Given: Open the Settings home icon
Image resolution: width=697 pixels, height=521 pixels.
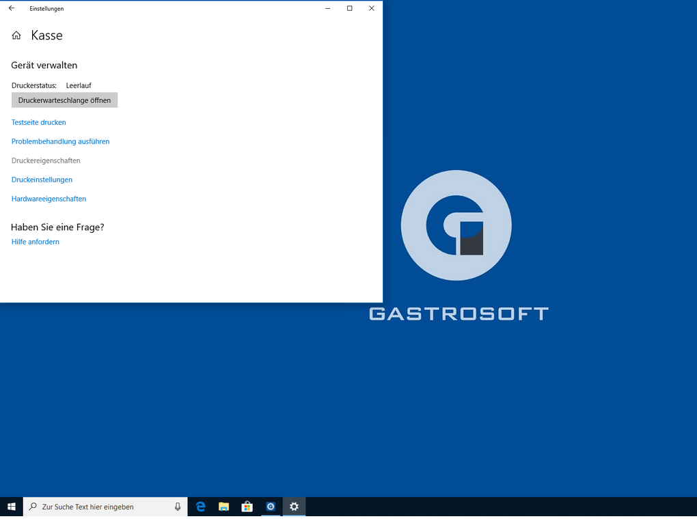Looking at the screenshot, I should click(x=16, y=36).
